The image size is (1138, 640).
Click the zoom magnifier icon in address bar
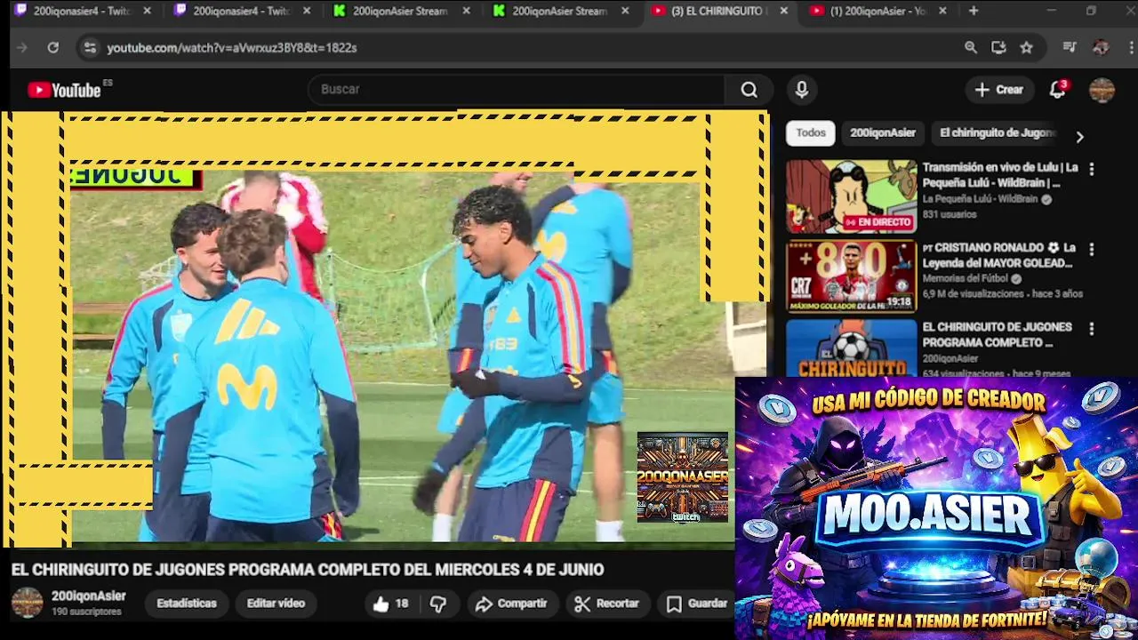coord(971,48)
